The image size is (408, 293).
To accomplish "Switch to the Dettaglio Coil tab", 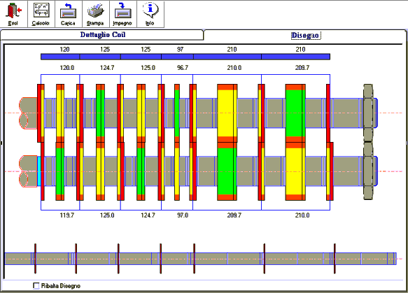I will coord(102,35).
